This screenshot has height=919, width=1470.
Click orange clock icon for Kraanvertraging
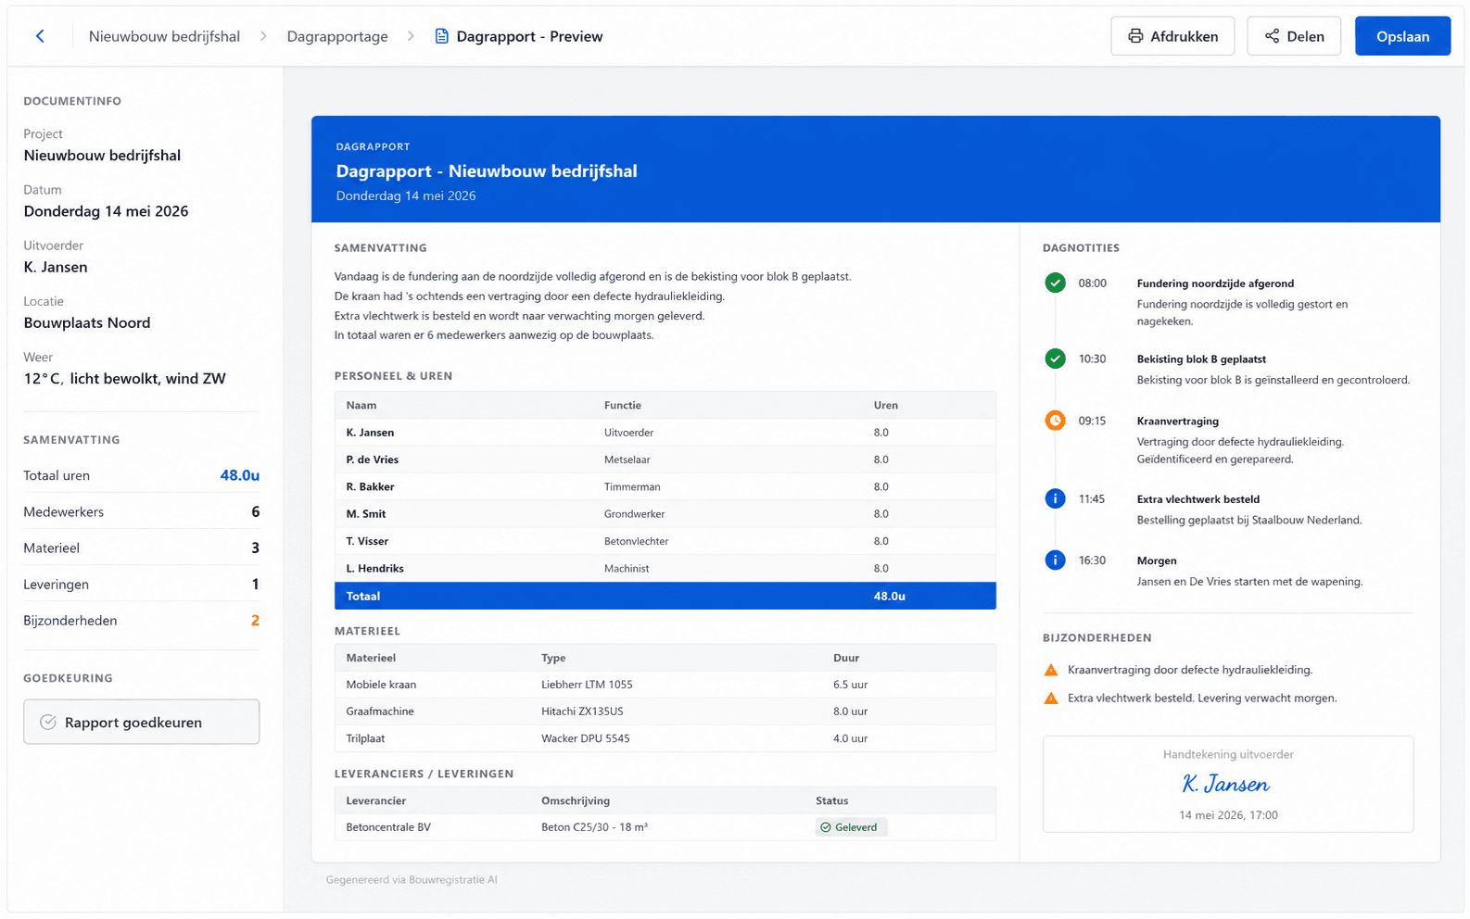[x=1055, y=421]
